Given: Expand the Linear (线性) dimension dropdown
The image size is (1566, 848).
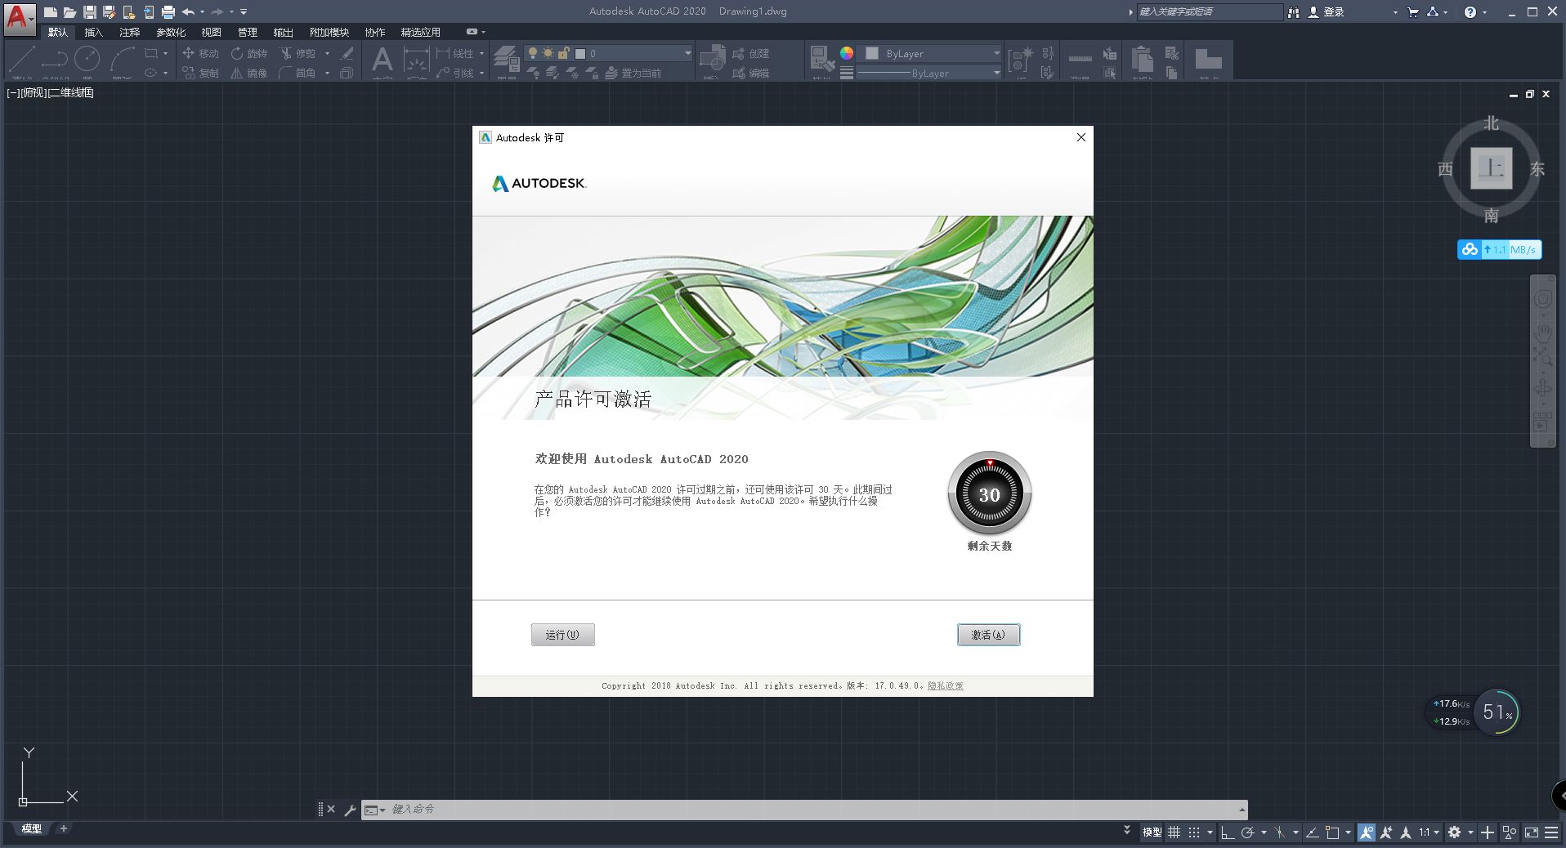Looking at the screenshot, I should (481, 53).
